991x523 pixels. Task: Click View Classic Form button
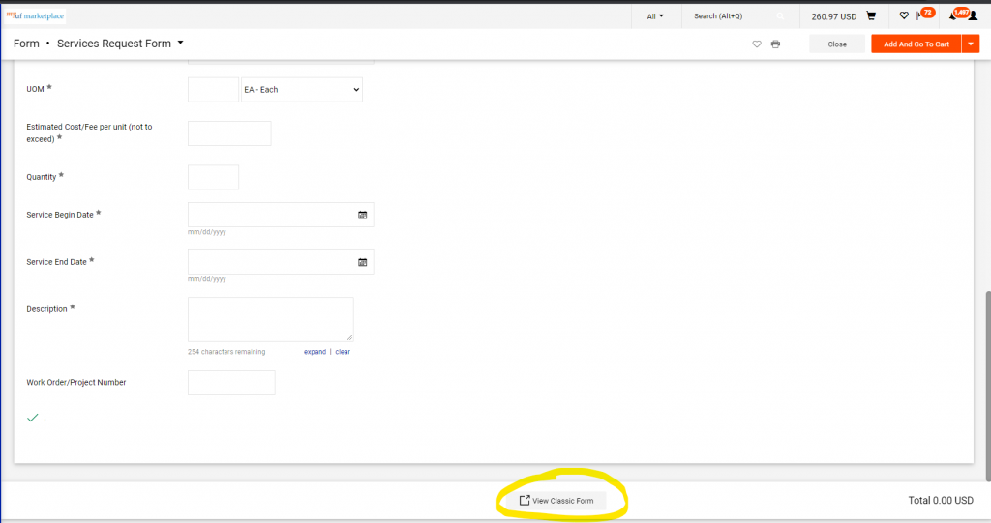(x=556, y=501)
